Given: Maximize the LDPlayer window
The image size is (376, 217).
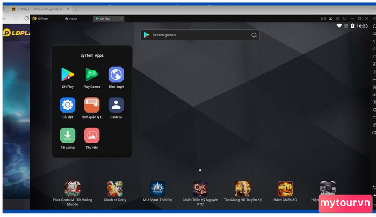Looking at the screenshot, I should 359,18.
